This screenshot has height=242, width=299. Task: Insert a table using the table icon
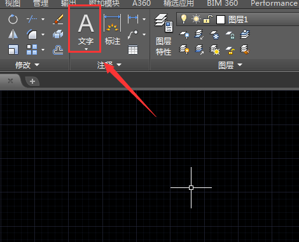pyautogui.click(x=133, y=50)
